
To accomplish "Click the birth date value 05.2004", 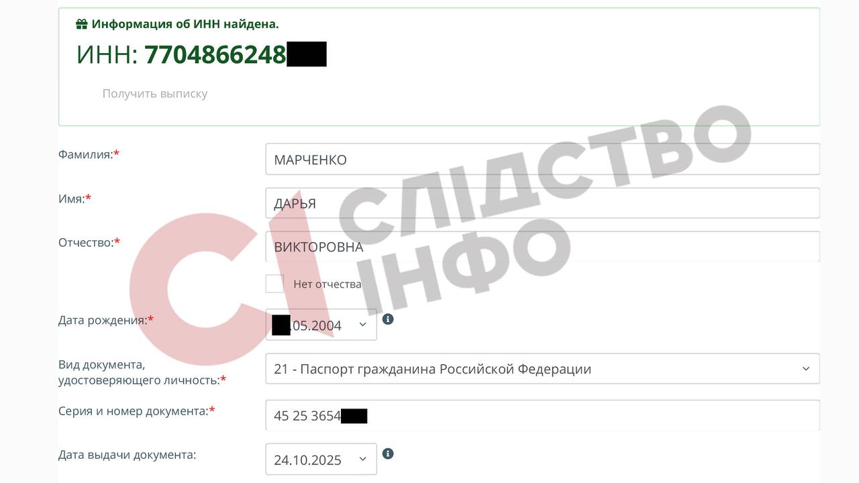I will [316, 325].
